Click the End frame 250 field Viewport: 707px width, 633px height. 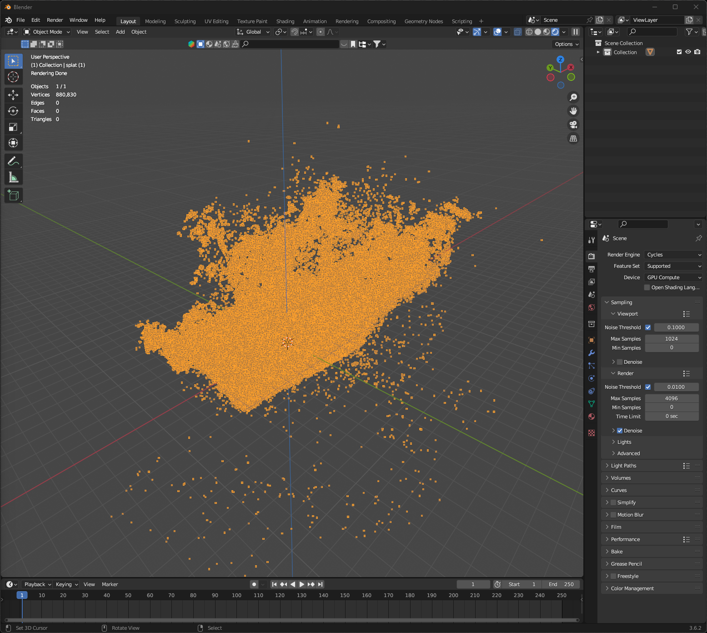(561, 584)
